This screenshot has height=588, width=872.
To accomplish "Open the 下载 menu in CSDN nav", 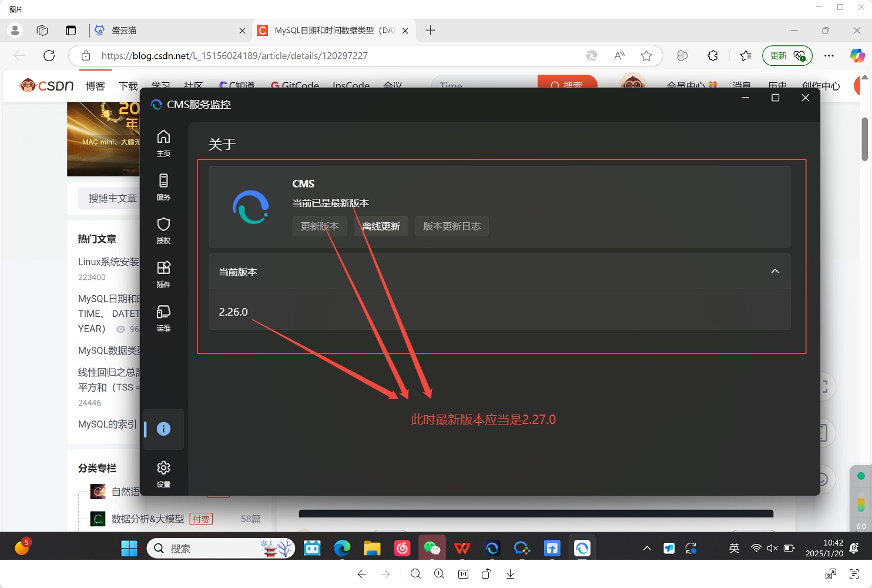I will point(128,86).
